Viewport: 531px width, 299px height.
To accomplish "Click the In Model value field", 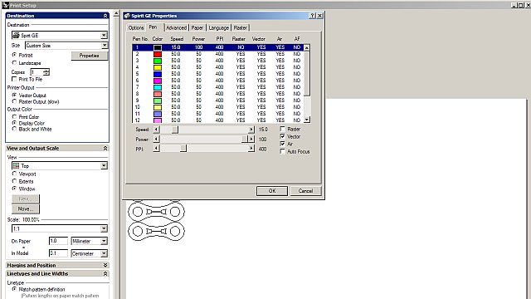I will click(x=58, y=253).
